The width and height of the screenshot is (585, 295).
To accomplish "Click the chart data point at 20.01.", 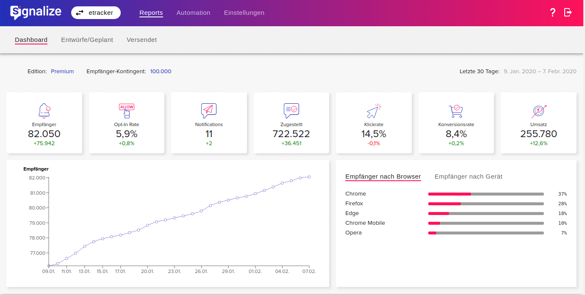I will pos(147,225).
